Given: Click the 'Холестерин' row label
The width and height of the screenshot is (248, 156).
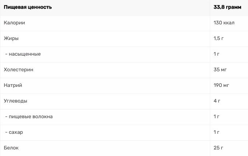Looking at the screenshot, I should tap(19, 69).
